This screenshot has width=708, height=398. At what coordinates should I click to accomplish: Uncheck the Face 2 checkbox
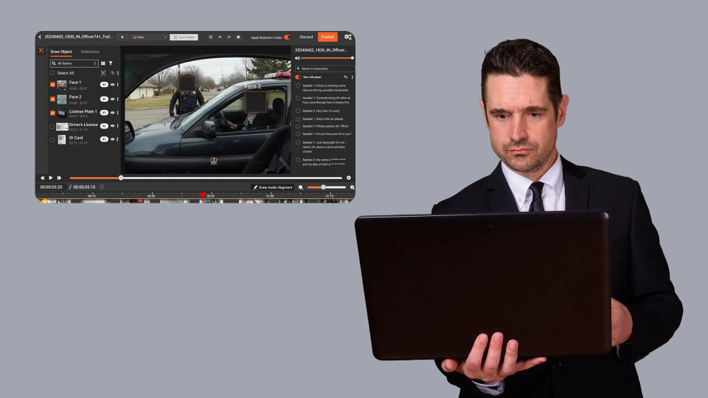(52, 99)
